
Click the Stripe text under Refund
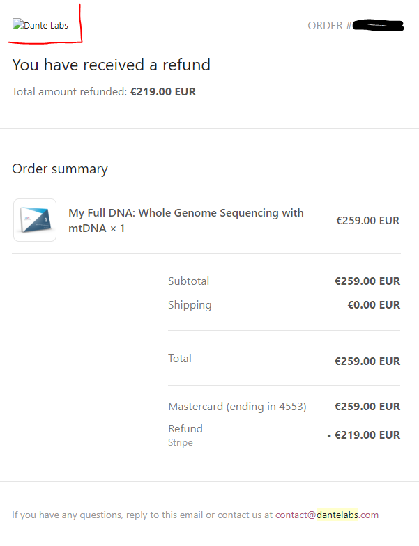point(180,443)
